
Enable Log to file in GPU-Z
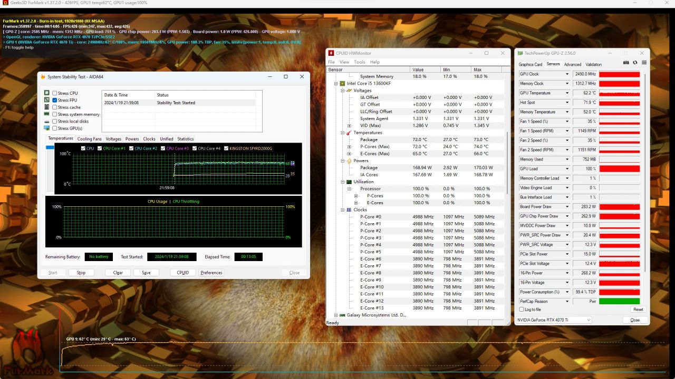[x=522, y=310]
